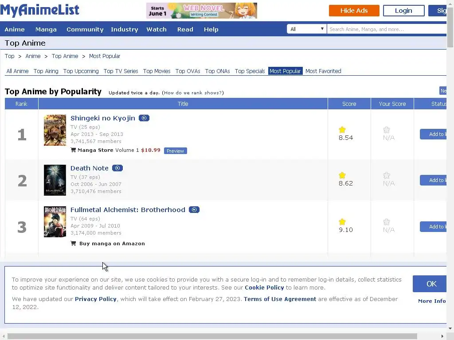Open Death Note cover thumbnail
The width and height of the screenshot is (454, 340).
click(x=55, y=180)
